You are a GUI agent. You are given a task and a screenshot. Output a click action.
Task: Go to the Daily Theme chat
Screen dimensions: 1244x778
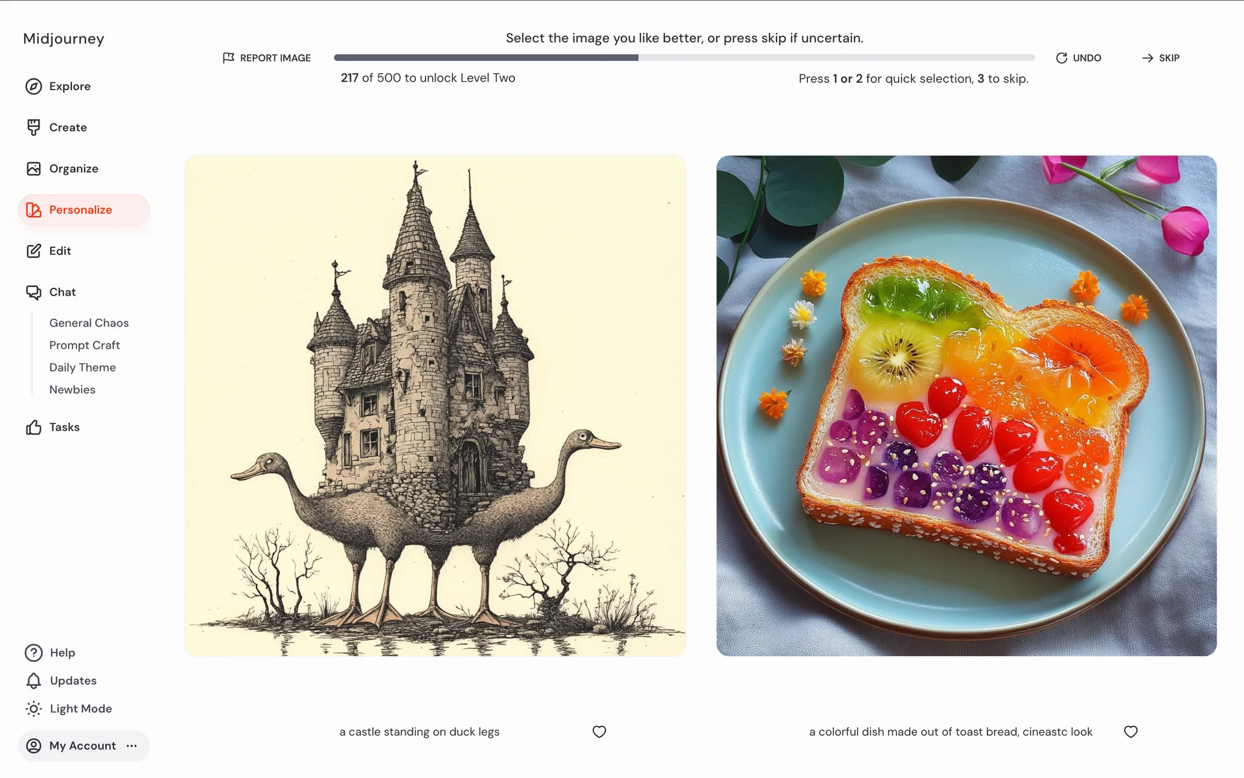(82, 367)
